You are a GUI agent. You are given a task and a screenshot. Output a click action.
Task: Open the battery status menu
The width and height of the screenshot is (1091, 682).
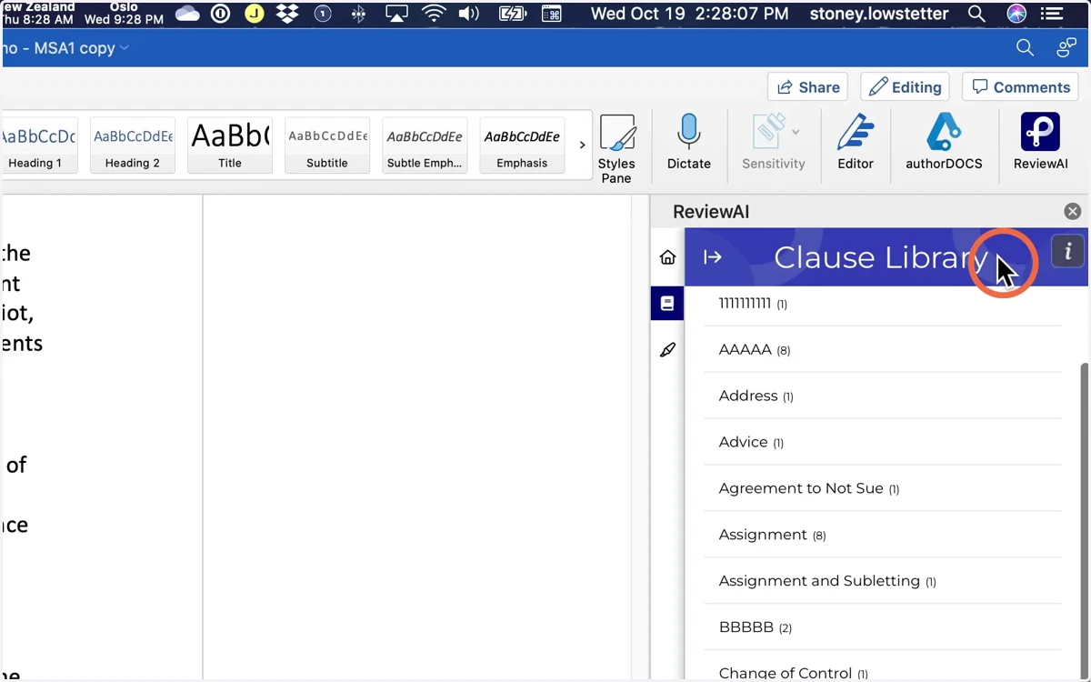point(513,14)
